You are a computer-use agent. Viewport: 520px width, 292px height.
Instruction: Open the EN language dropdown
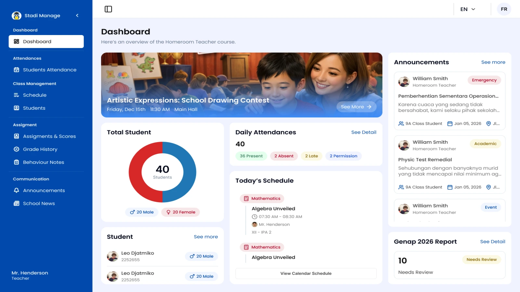[x=468, y=9]
